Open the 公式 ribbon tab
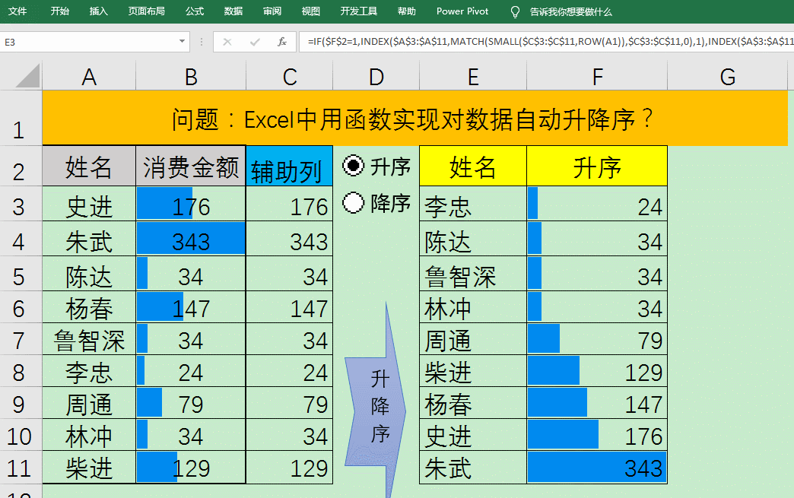794x498 pixels. point(195,11)
